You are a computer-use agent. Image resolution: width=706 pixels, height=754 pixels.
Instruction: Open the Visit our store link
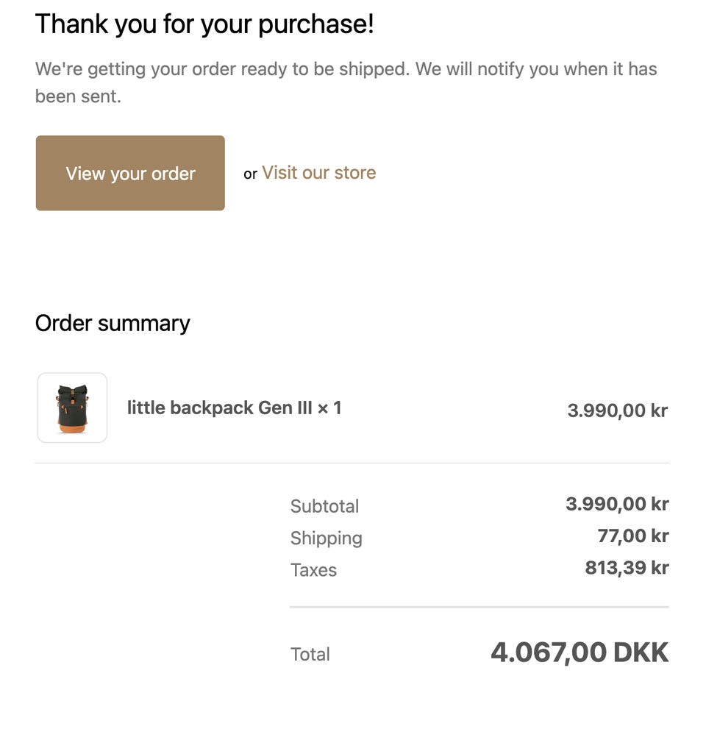coord(318,173)
